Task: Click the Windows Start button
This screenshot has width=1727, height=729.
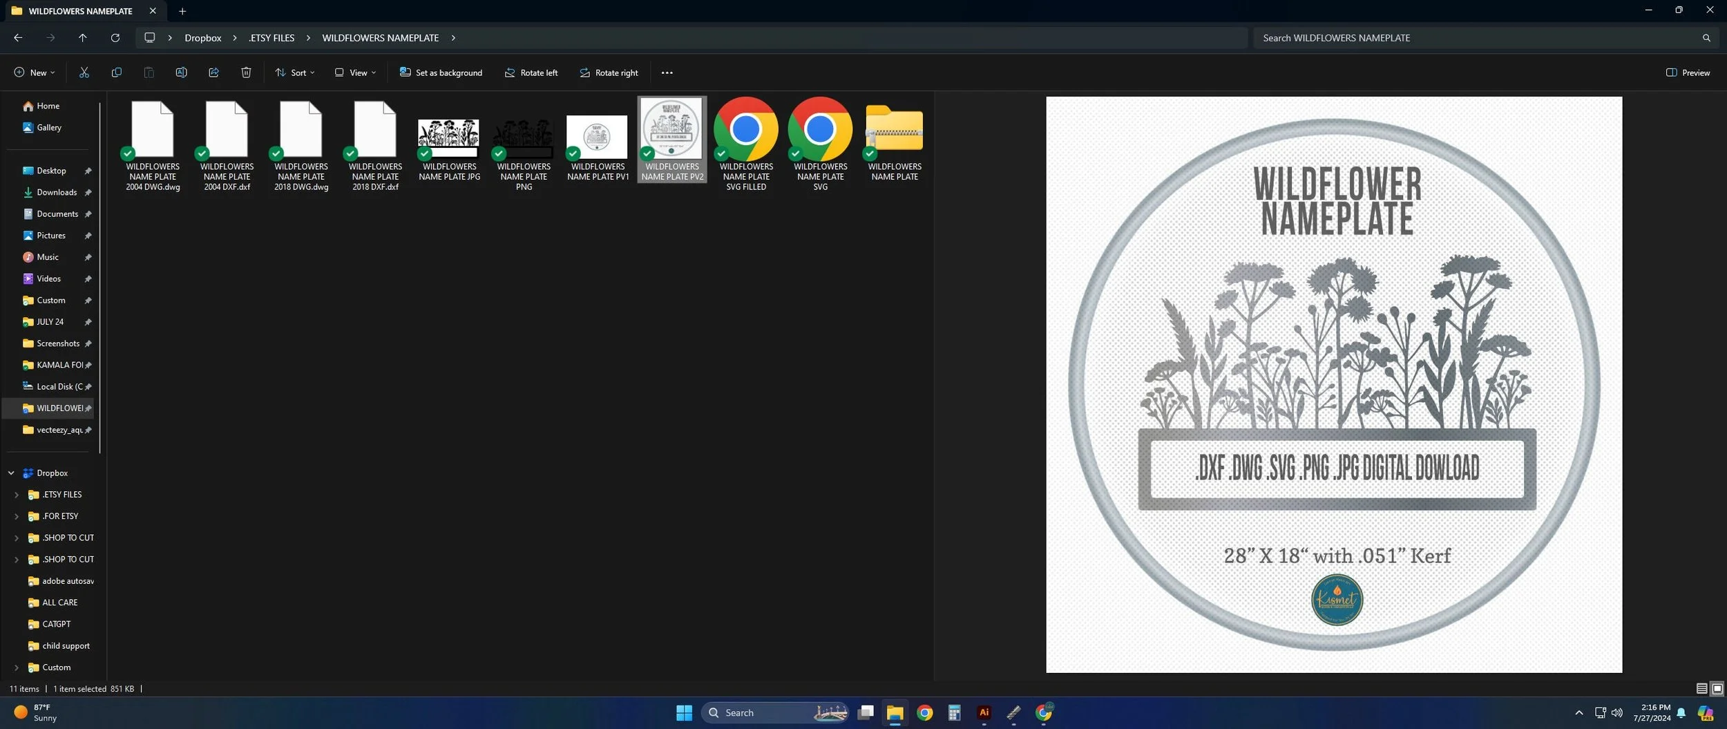Action: point(684,712)
